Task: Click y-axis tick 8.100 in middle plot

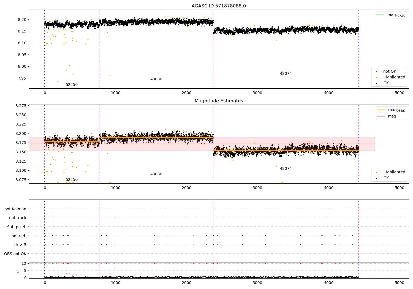Action: (21, 170)
